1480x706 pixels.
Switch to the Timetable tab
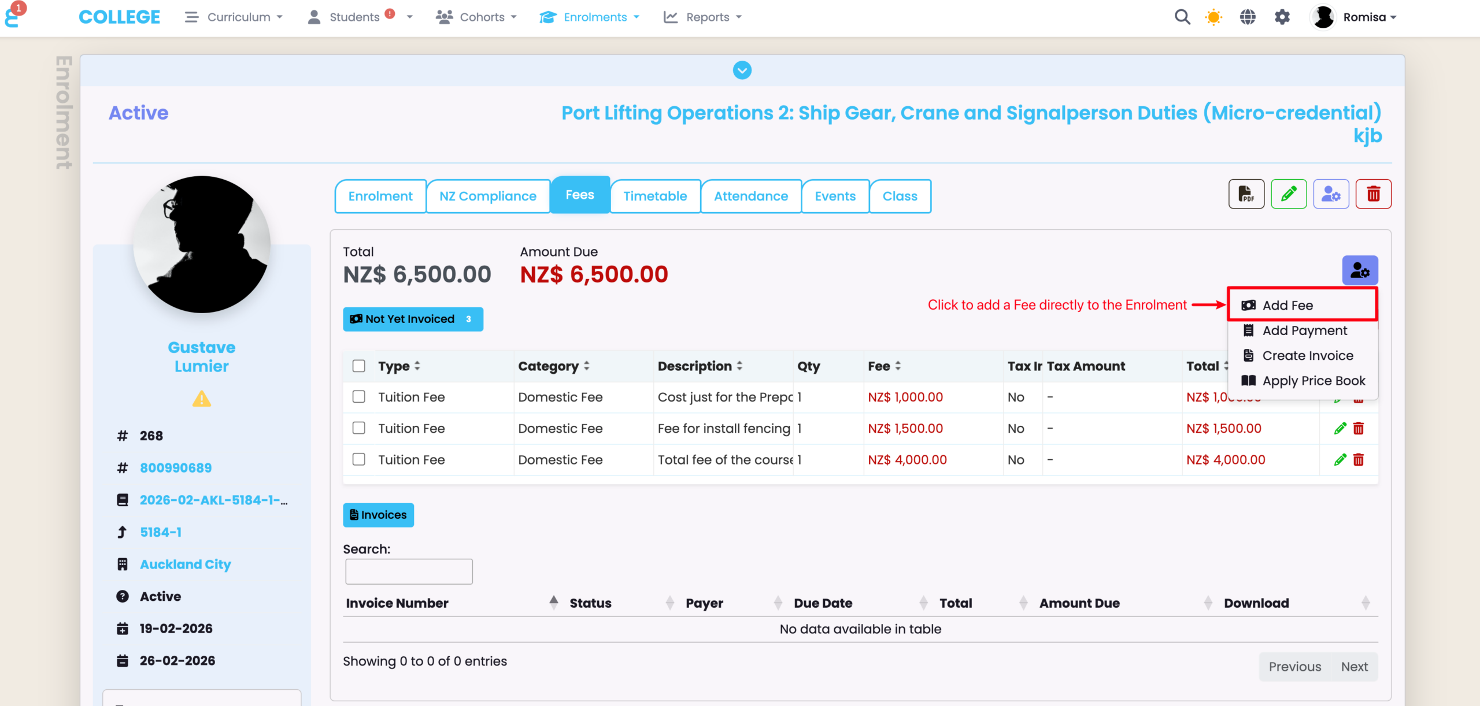tap(655, 196)
